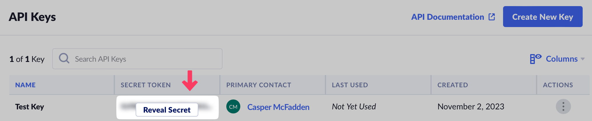Click the external link icon beside API Documentation

click(492, 17)
